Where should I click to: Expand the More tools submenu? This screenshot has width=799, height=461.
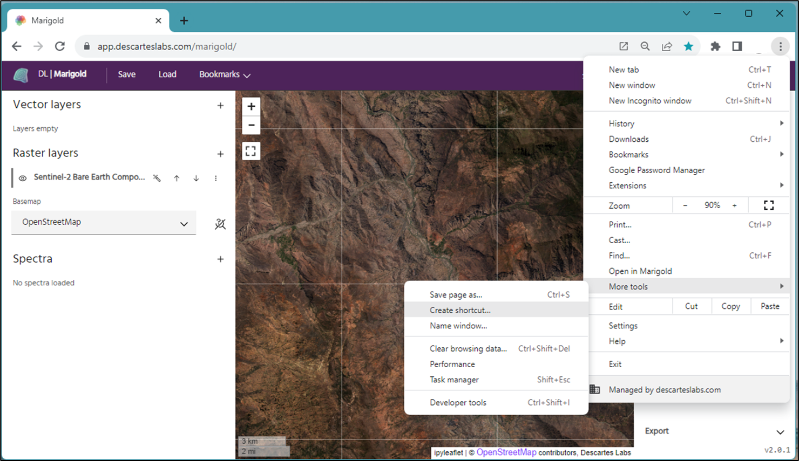(x=687, y=287)
